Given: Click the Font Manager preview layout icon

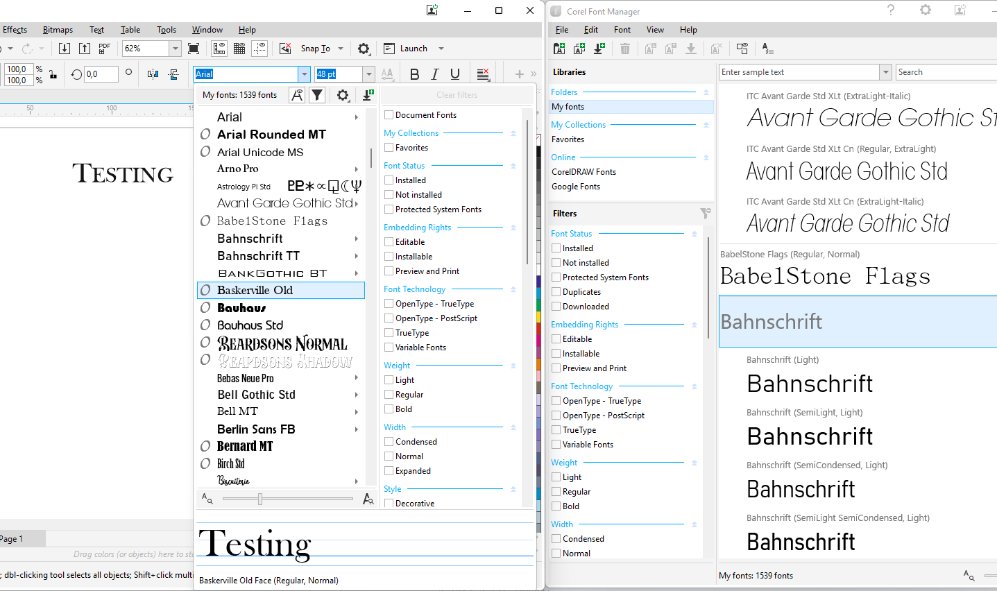Looking at the screenshot, I should (742, 49).
